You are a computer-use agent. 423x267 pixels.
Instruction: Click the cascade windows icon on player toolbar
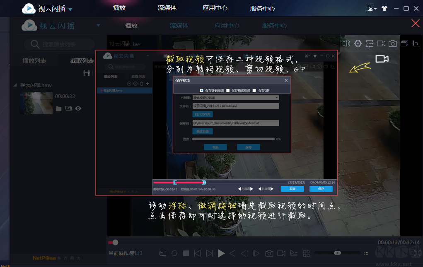(405, 43)
